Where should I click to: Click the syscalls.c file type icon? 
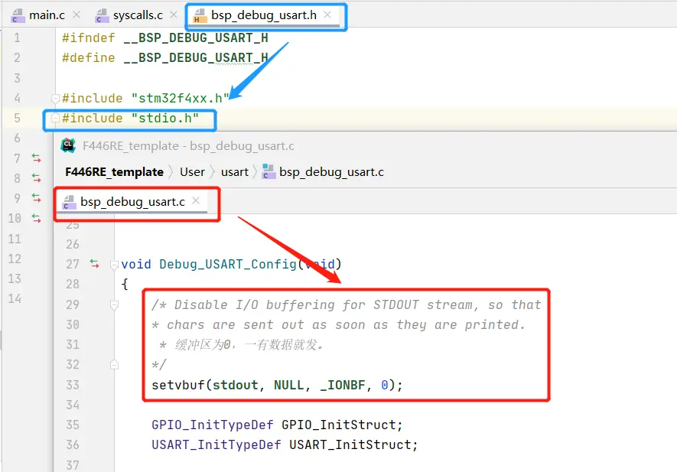[x=103, y=16]
